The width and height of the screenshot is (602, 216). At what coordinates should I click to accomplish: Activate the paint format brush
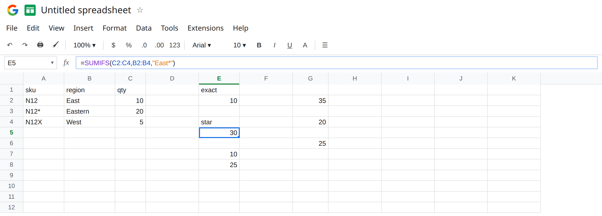tap(56, 45)
